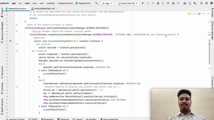
Task: Open the Pixel 5 API 33 device dropdown
Action: pyautogui.click(x=127, y=3)
